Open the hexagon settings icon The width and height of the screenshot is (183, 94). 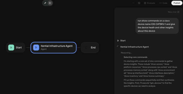139,3
